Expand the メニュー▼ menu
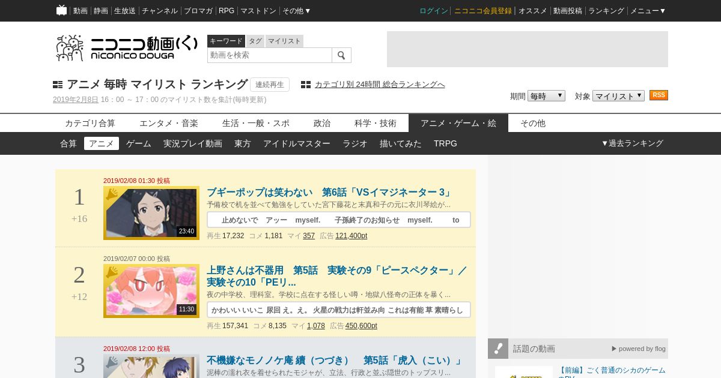 648,11
